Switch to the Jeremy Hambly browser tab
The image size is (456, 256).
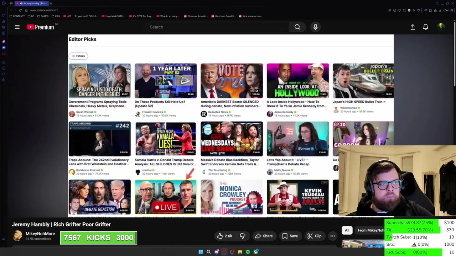point(31,3)
